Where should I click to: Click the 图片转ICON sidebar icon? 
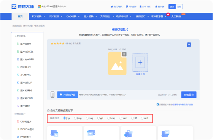click(18, 98)
